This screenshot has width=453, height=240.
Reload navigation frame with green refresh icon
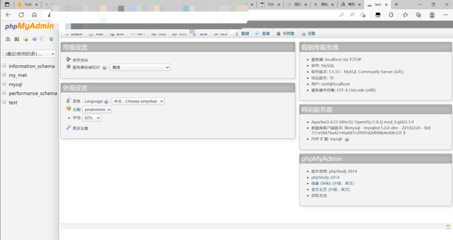pyautogui.click(x=51, y=39)
